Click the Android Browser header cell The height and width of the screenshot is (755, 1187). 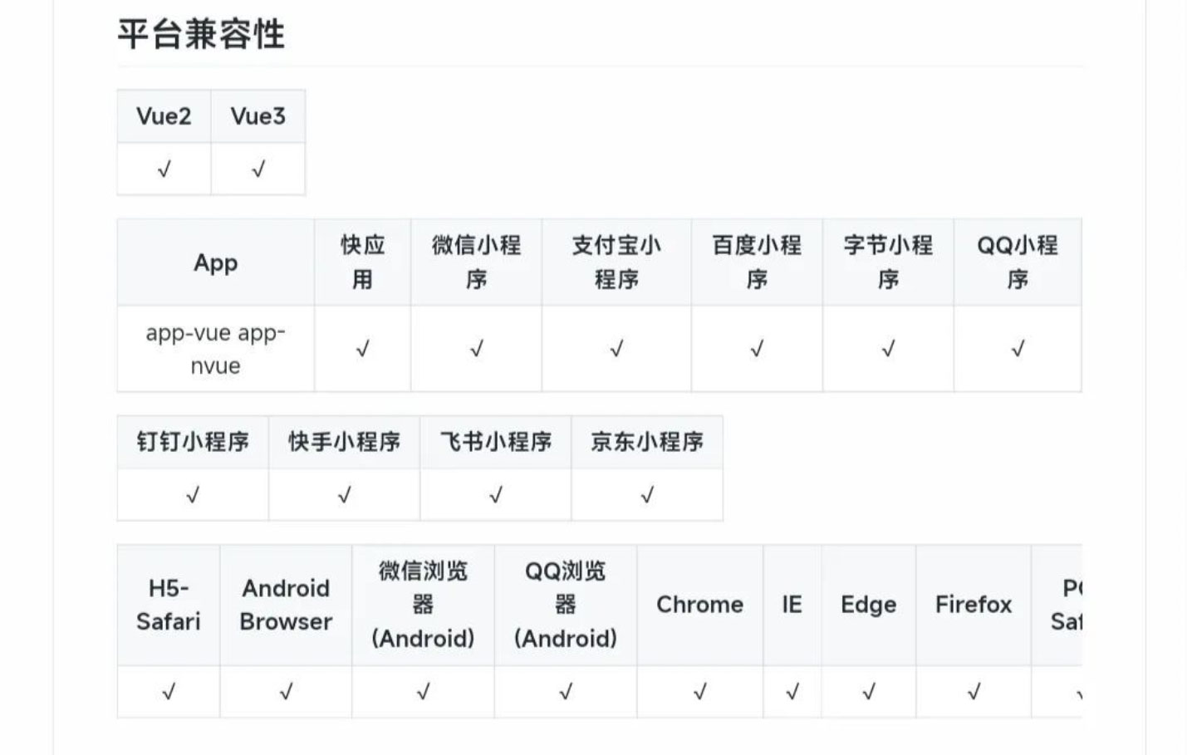pyautogui.click(x=286, y=605)
